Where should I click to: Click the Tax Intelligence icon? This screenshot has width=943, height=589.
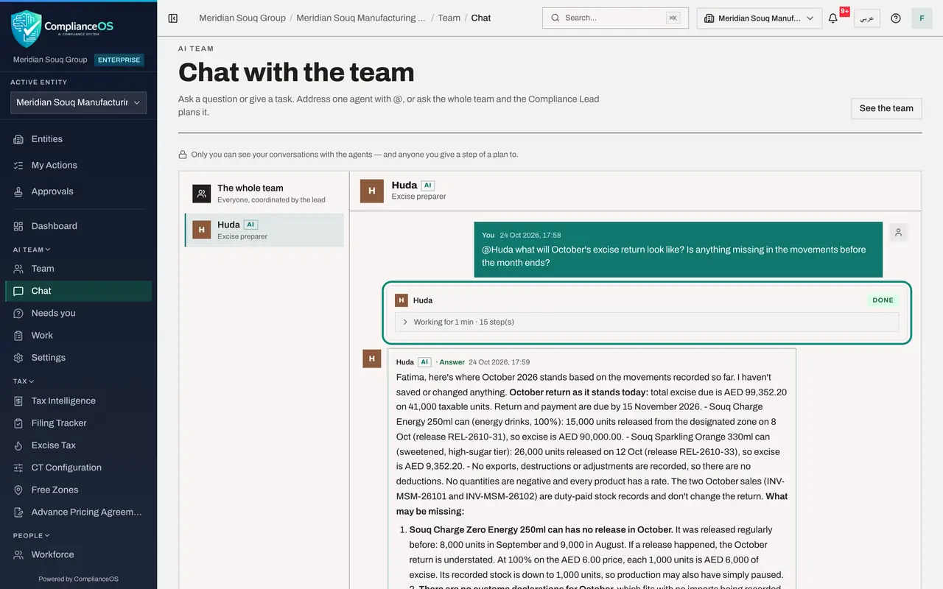[x=18, y=401]
